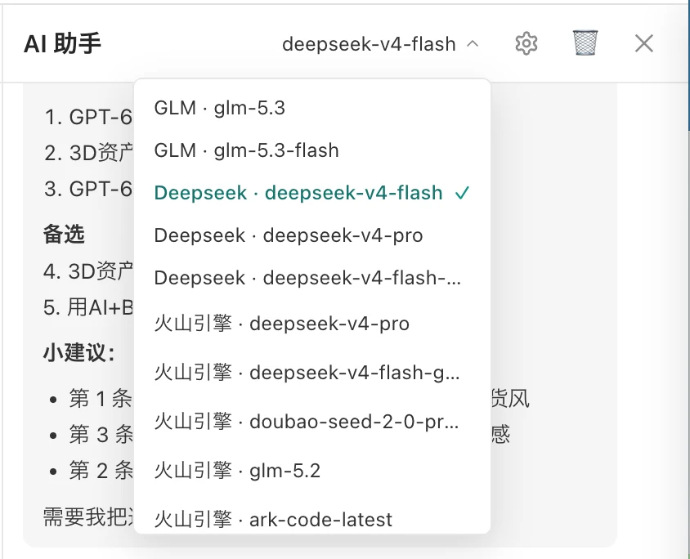690x559 pixels.
Task: Open the AI assistant settings gear
Action: point(526,43)
